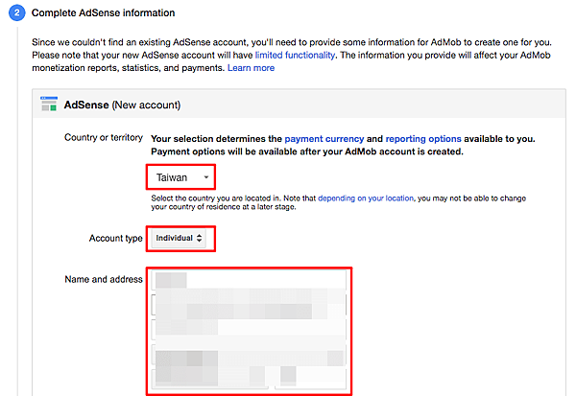Select the third Name and address field
Screen dimensions: 576x396
click(248, 330)
